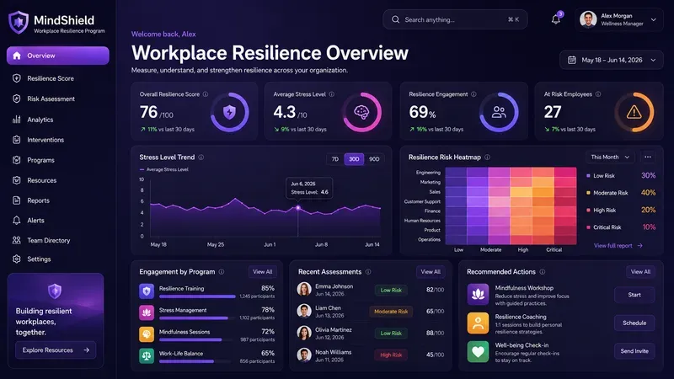The width and height of the screenshot is (674, 379).
Task: Click info icon next to Recommended Actions
Action: (543, 271)
